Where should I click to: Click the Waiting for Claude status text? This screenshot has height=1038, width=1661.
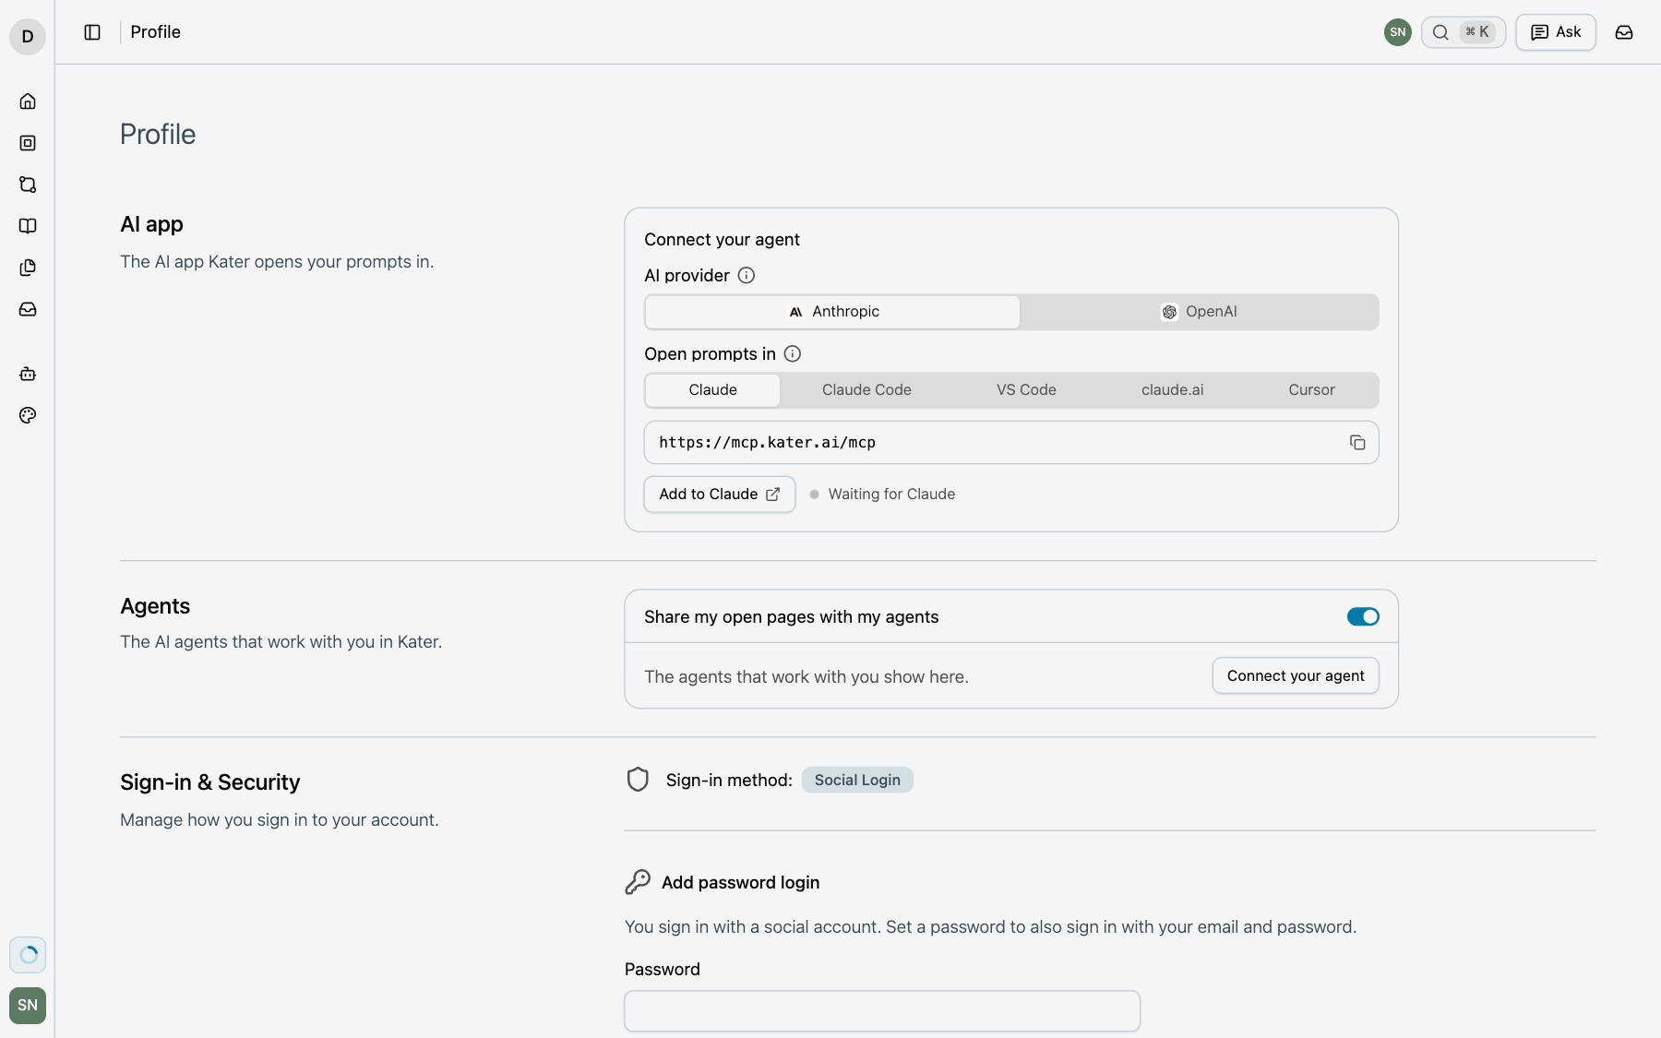[891, 495]
